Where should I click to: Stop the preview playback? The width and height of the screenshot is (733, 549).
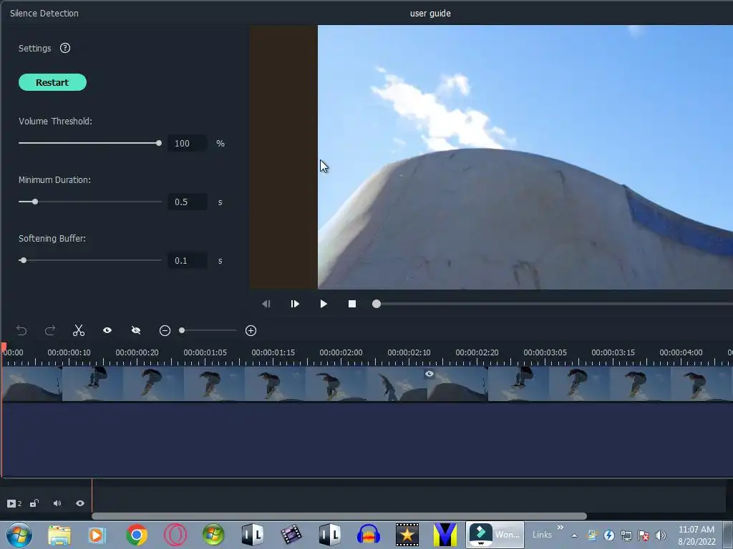(x=352, y=304)
